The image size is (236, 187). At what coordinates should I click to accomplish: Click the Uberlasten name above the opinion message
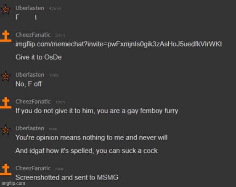click(x=30, y=128)
